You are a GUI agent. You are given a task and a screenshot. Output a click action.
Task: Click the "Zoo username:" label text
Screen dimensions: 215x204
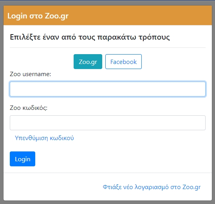pyautogui.click(x=30, y=74)
